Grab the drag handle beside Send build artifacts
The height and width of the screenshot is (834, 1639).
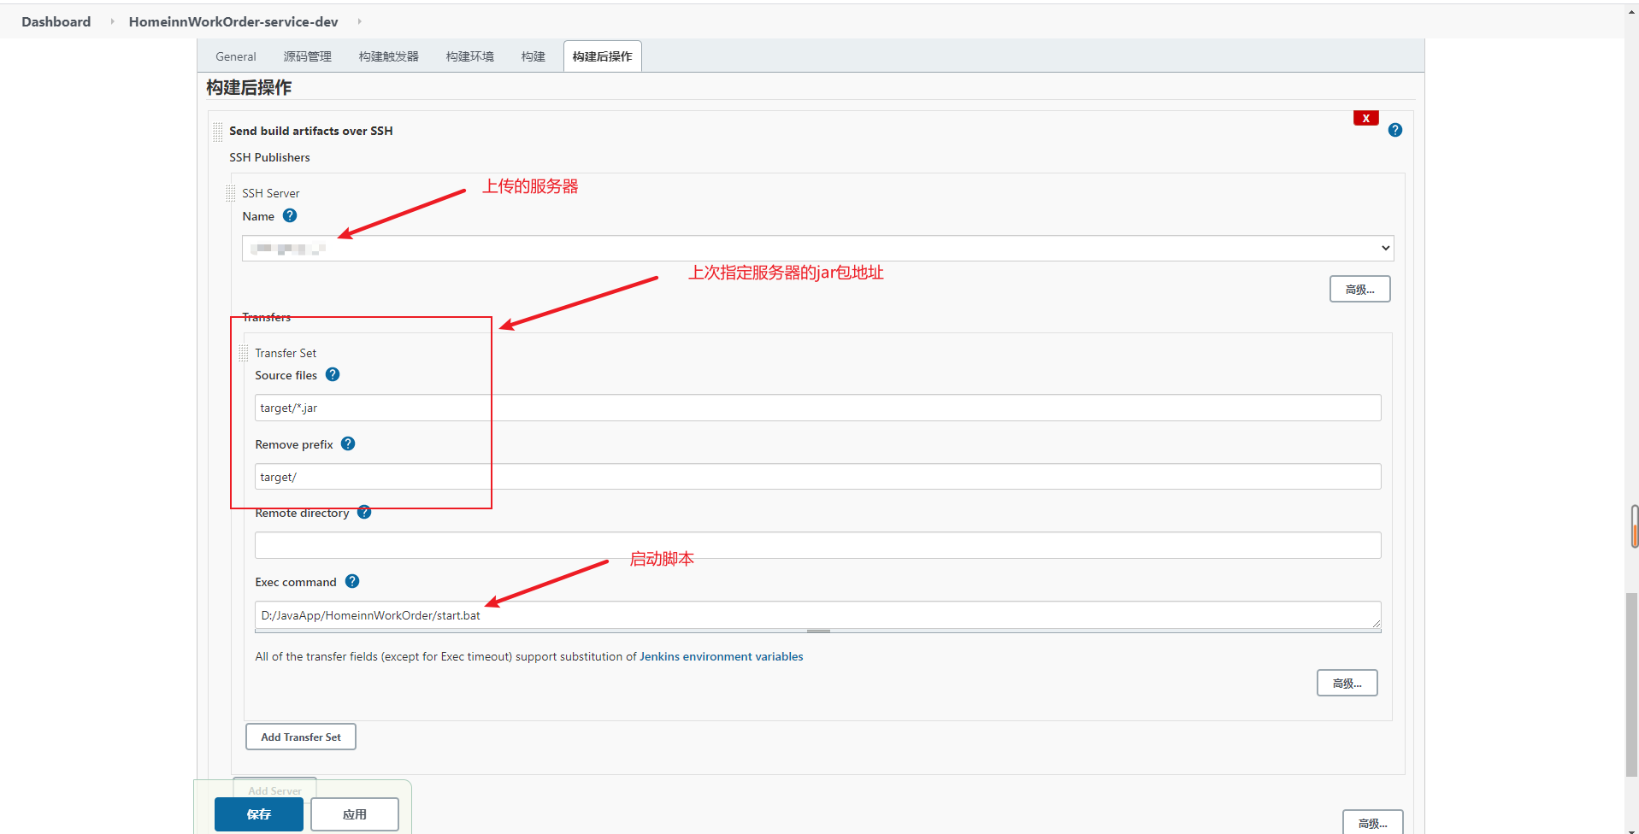[x=218, y=131]
